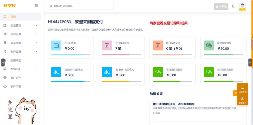Select 交易管理 in the sidebar
The height and width of the screenshot is (125, 253).
(16, 25)
